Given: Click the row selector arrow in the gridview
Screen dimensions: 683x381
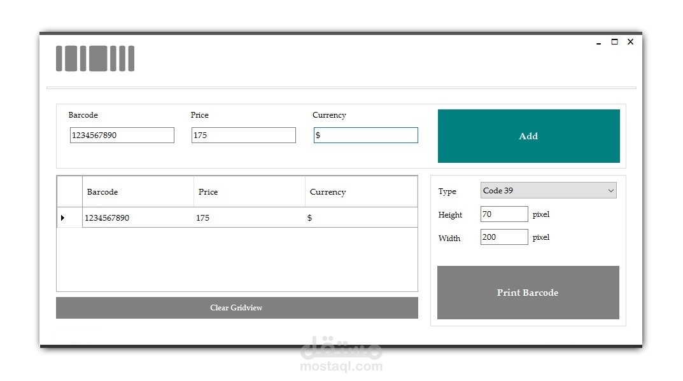Looking at the screenshot, I should click(x=62, y=218).
